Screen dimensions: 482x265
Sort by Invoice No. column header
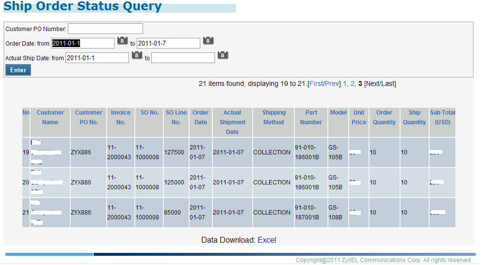tap(121, 117)
